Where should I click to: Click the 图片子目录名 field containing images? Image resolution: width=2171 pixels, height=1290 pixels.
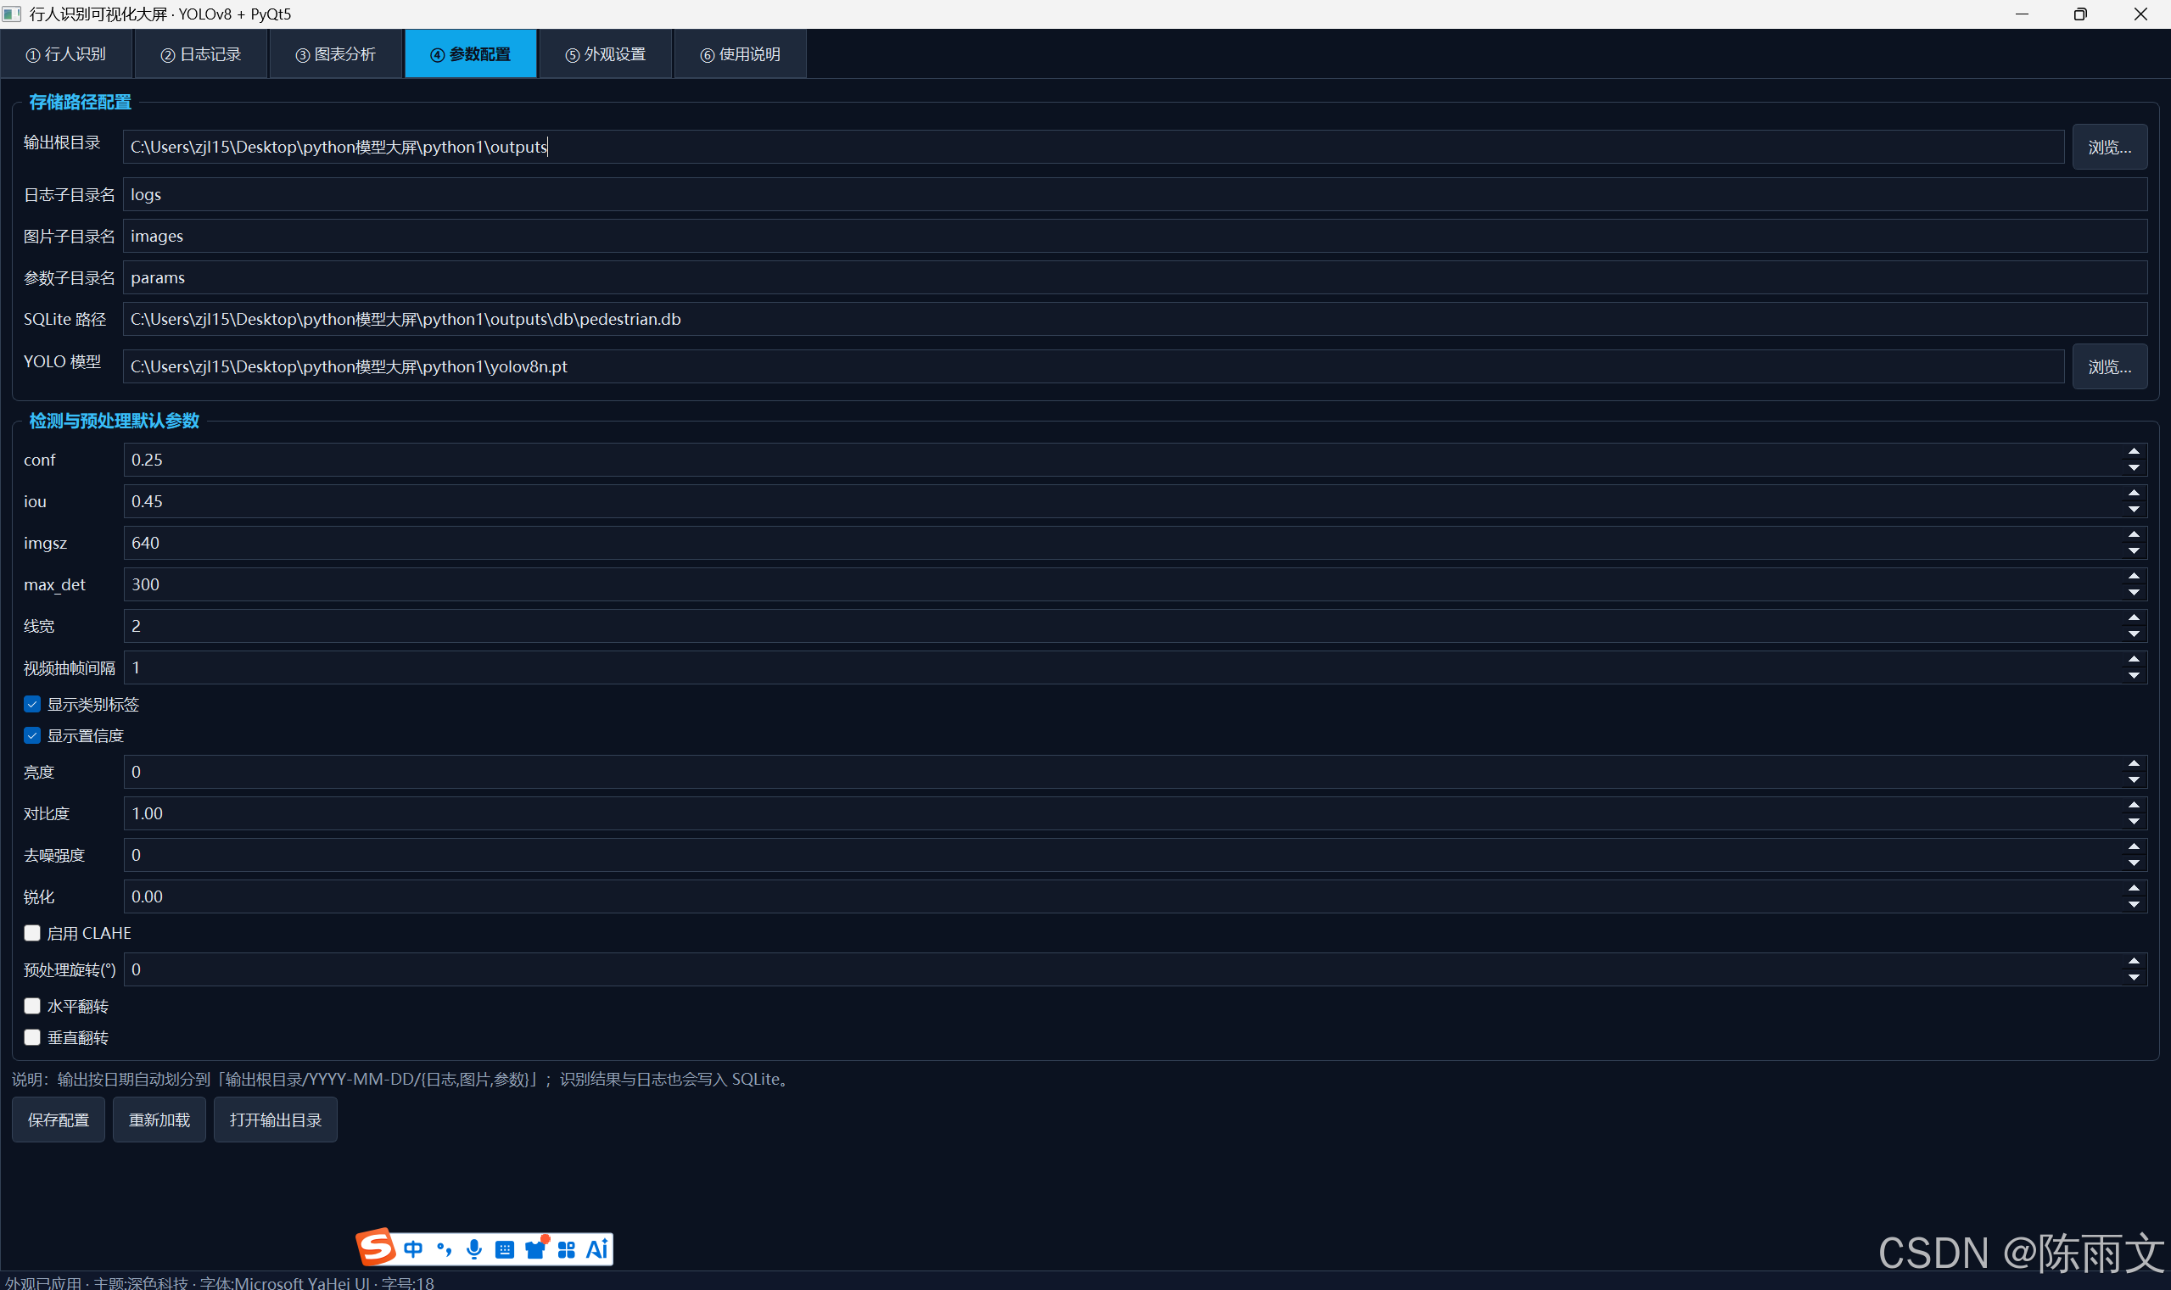coord(1135,237)
